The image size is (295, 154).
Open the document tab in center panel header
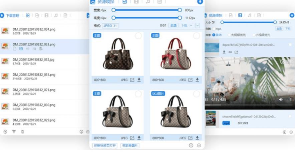click(x=160, y=2)
